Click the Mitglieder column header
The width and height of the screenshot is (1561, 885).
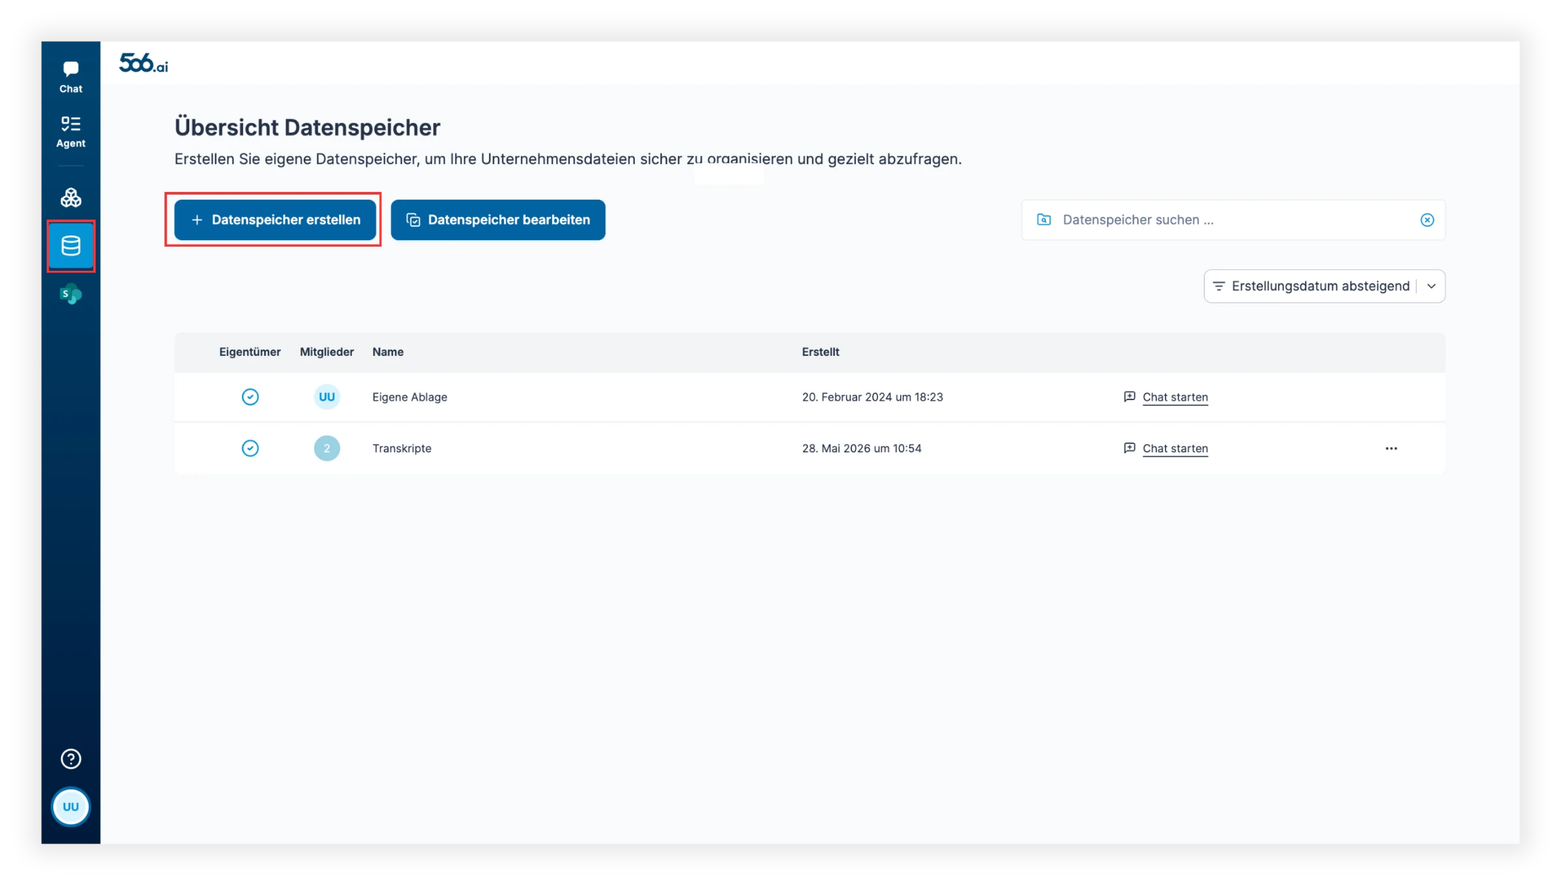point(327,352)
